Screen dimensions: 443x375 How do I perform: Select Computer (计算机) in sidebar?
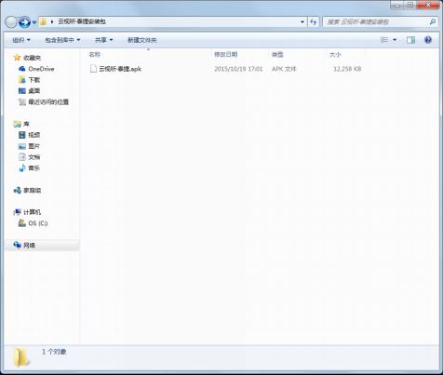pos(33,212)
